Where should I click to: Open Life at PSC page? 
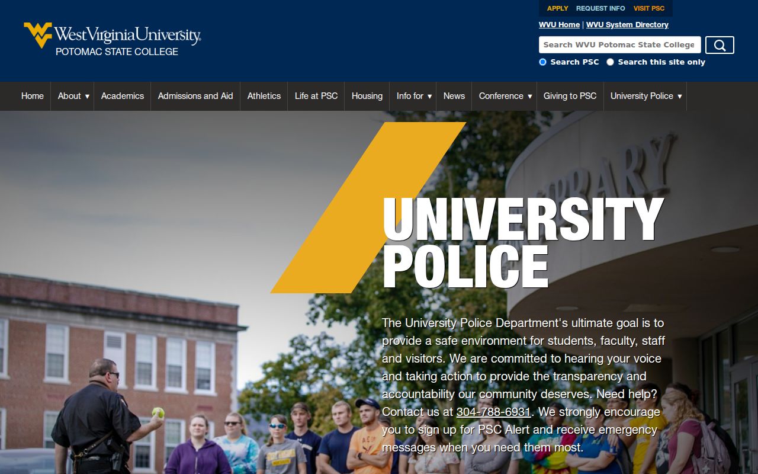point(316,96)
